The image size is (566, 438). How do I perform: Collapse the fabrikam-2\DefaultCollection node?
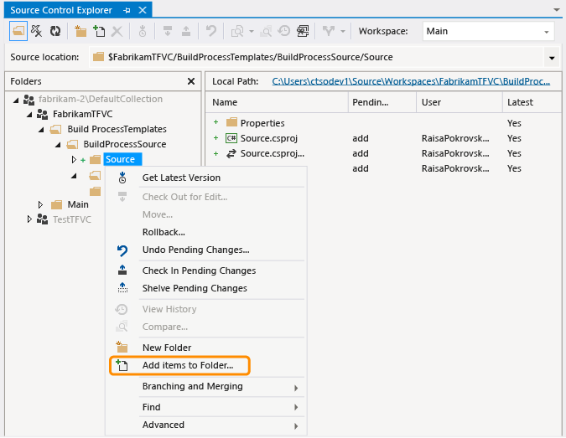click(x=16, y=100)
